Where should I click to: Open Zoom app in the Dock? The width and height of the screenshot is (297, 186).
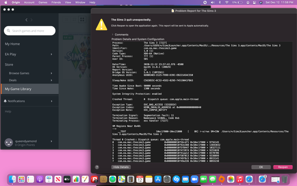pos(195,179)
